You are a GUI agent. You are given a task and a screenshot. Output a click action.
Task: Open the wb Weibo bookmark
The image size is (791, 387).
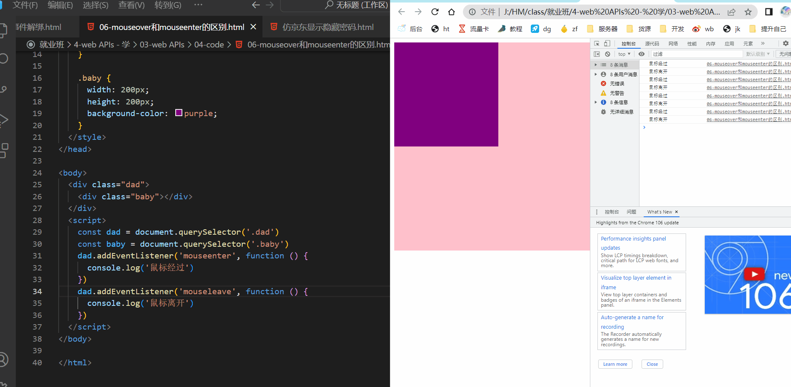click(703, 29)
